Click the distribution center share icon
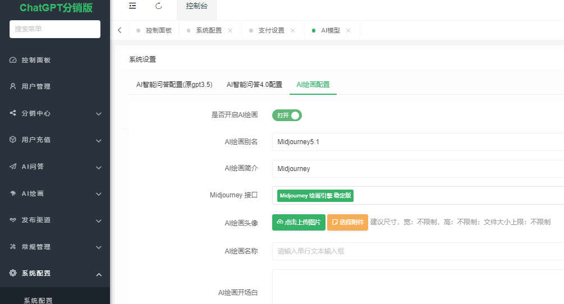The height and width of the screenshot is (304, 564). coord(13,113)
